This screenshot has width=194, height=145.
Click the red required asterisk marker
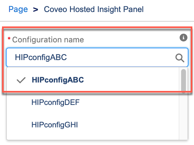click(9, 39)
